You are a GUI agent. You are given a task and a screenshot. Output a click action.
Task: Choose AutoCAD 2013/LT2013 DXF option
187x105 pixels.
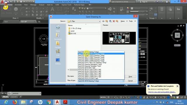[x=101, y=70]
